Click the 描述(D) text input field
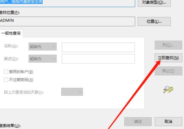Viewport: 184px width, 129px height. [x=98, y=59]
